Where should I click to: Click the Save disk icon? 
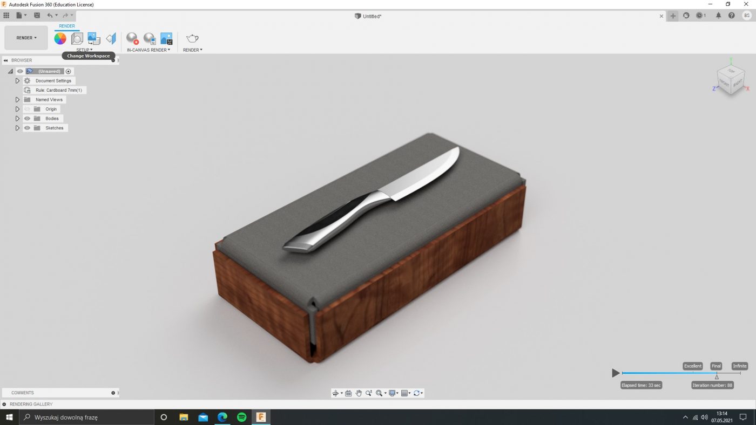pos(37,16)
